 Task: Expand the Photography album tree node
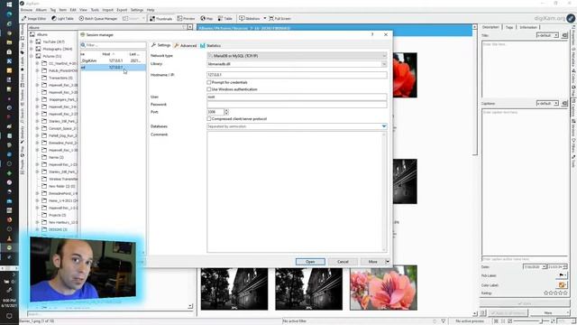pyautogui.click(x=32, y=49)
